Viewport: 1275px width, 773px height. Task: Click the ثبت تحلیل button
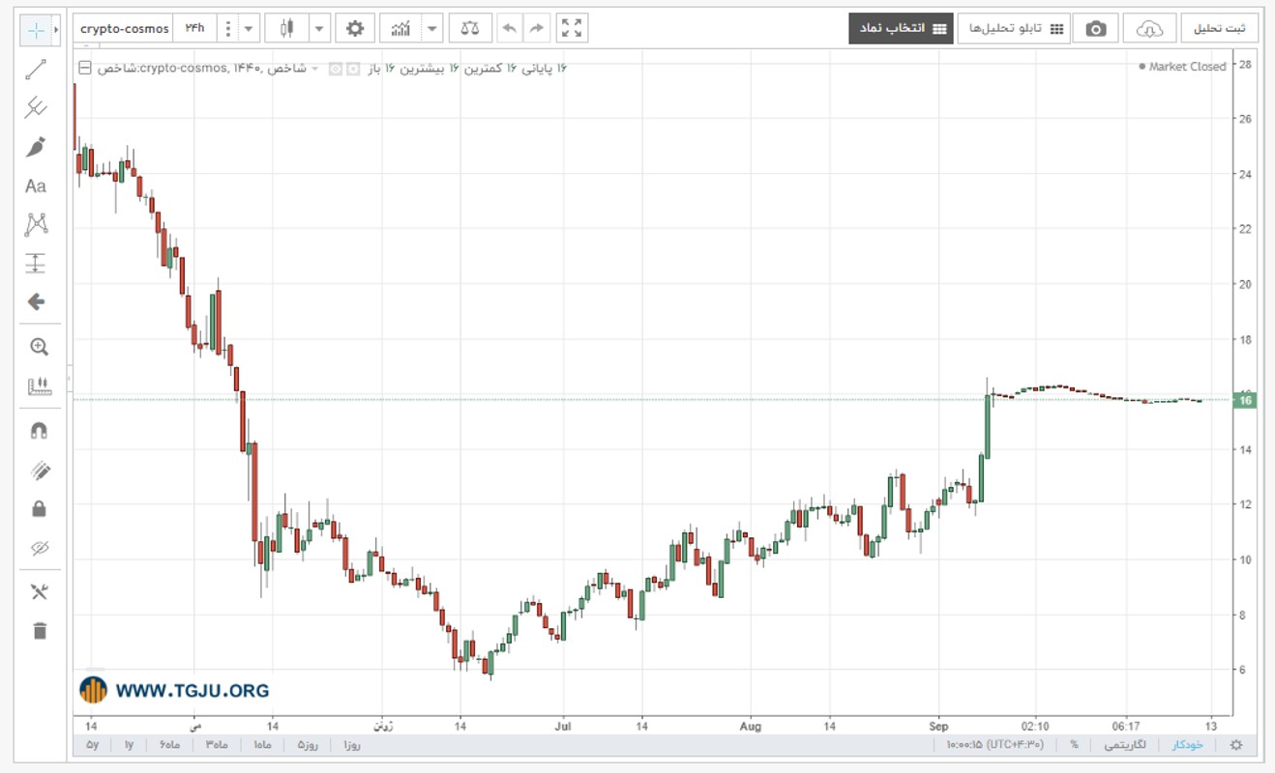pyautogui.click(x=1220, y=29)
